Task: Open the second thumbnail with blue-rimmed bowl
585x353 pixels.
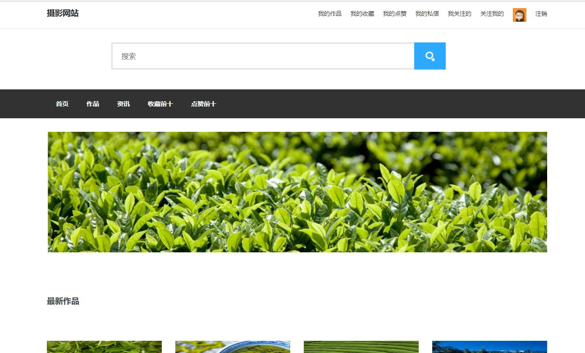Action: (233, 347)
